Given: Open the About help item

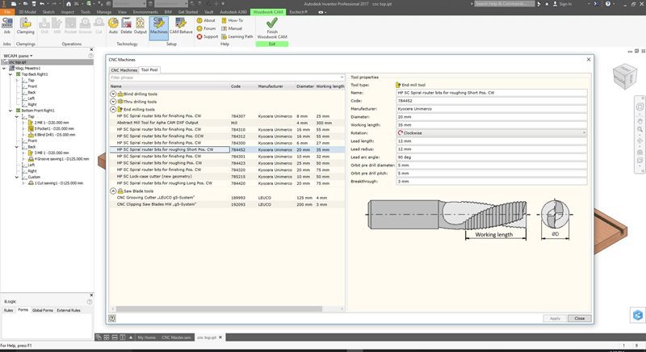Looking at the screenshot, I should coord(206,20).
